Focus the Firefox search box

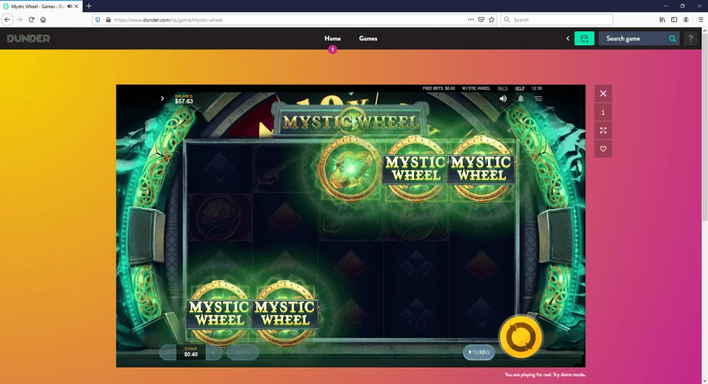point(556,19)
